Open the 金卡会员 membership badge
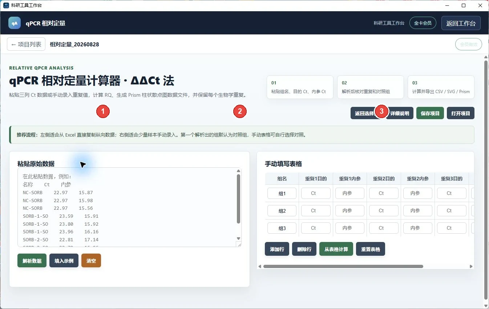The image size is (489, 309). point(423,23)
